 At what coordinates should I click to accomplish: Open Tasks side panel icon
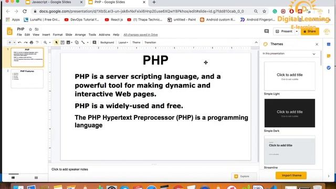pos(329,68)
